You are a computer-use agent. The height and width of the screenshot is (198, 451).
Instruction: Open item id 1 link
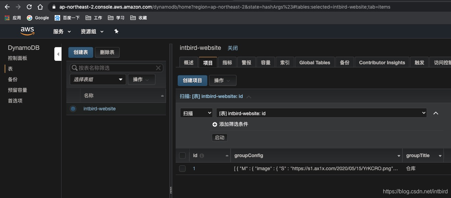click(194, 168)
